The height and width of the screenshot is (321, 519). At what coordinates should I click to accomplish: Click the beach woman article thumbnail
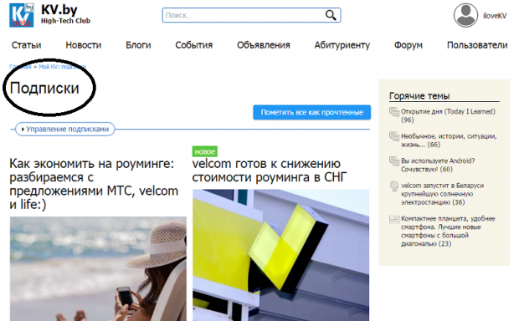point(98,269)
